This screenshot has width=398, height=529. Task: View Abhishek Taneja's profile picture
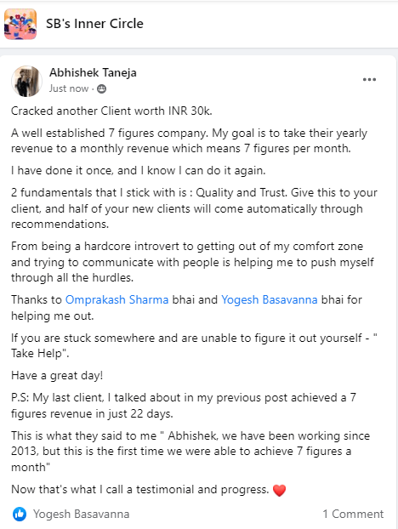click(x=27, y=82)
